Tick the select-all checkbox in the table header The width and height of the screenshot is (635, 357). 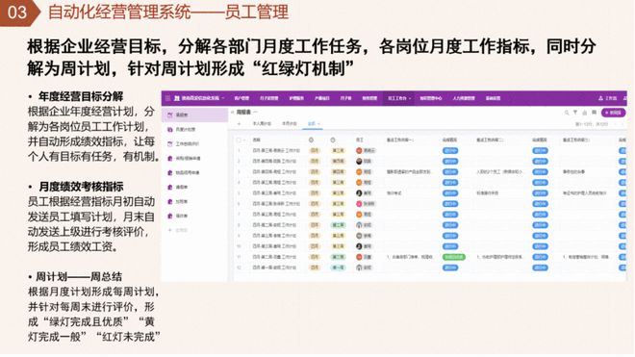coord(239,140)
